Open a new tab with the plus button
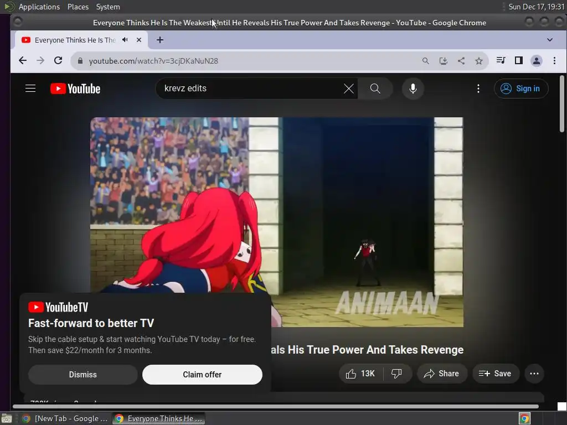Viewport: 567px width, 425px height. 160,40
